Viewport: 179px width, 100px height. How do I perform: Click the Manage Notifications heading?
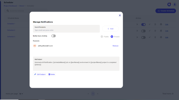(x=43, y=22)
